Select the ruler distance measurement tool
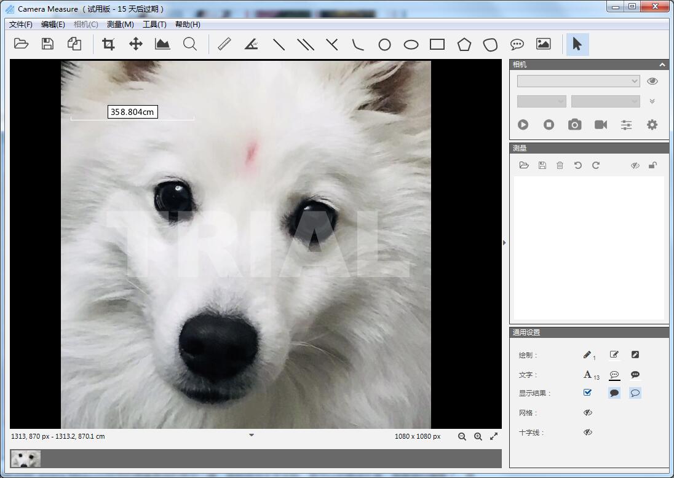The width and height of the screenshot is (674, 478). 224,44
